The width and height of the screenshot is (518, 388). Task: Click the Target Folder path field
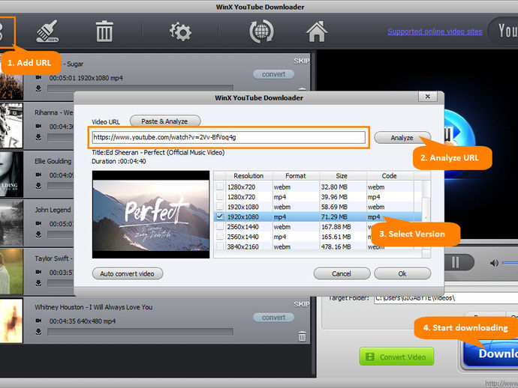click(446, 298)
